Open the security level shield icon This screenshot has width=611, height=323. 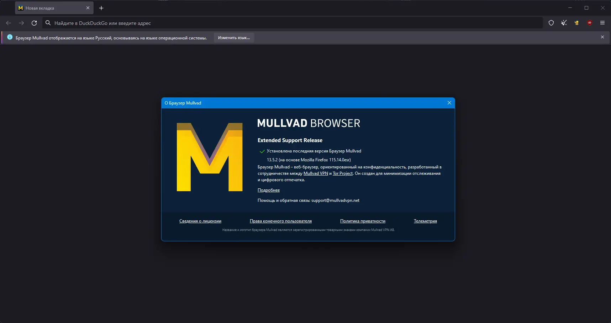click(x=551, y=23)
